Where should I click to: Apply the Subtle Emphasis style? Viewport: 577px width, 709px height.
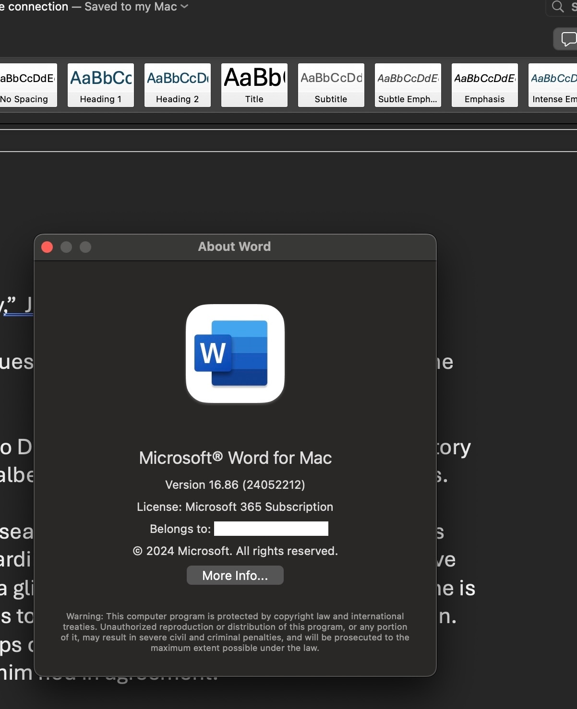(x=408, y=85)
